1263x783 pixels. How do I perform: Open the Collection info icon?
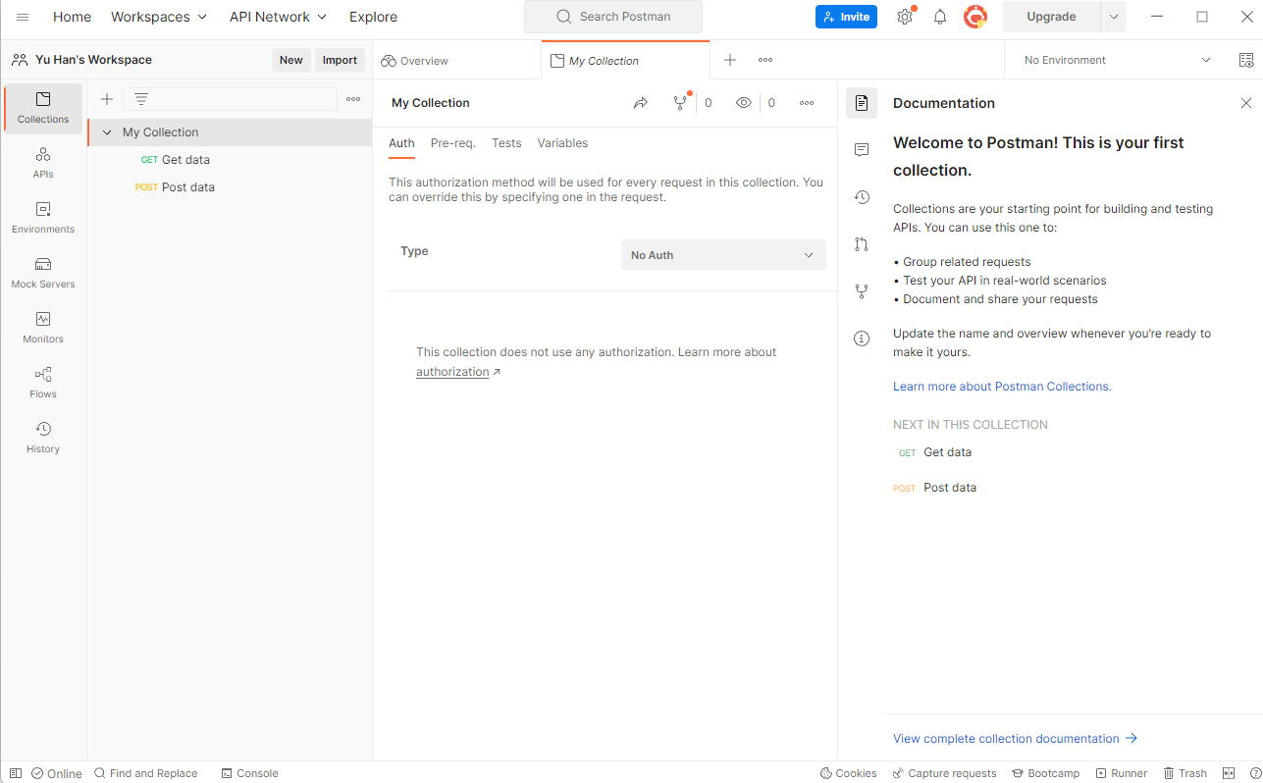[x=862, y=339]
